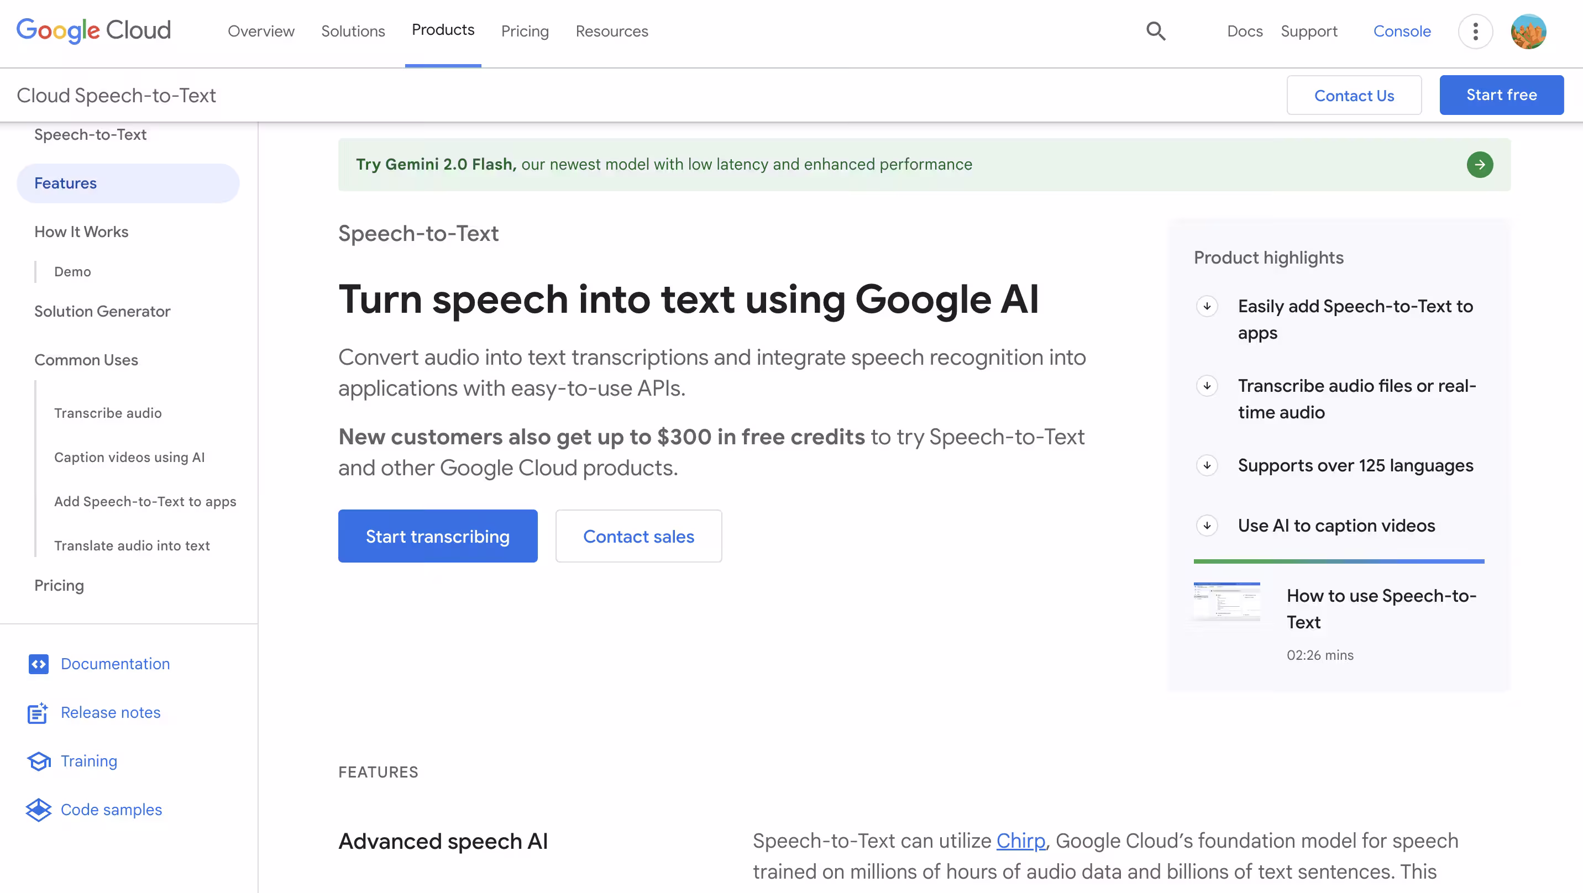Image resolution: width=1583 pixels, height=893 pixels.
Task: Click the Cloud Speech-to-Text page title
Action: (116, 95)
